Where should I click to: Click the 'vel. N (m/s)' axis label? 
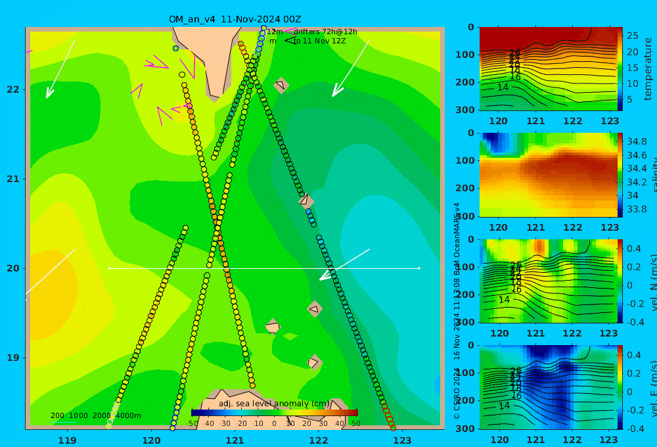654,282
